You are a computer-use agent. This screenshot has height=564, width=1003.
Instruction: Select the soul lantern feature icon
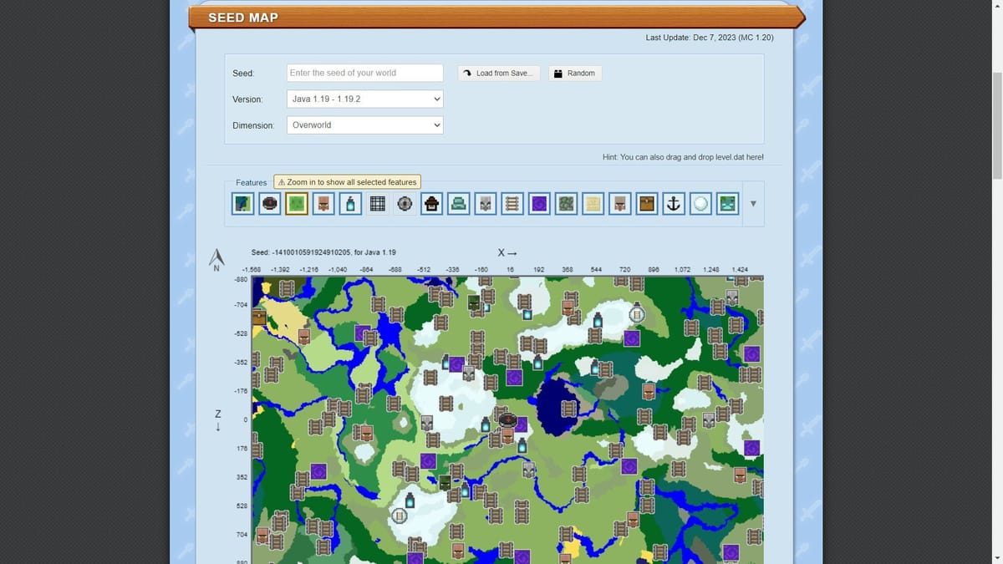(x=349, y=203)
